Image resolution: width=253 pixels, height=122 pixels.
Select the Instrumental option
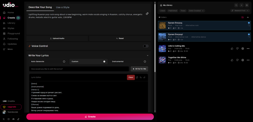pos(129,61)
